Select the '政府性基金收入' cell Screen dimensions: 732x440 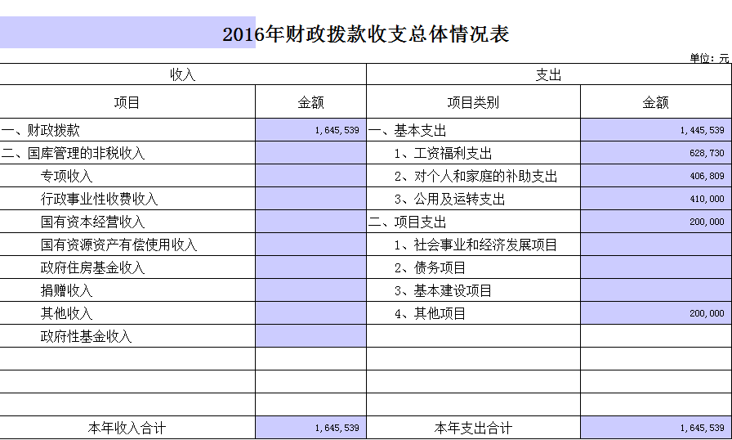point(127,336)
